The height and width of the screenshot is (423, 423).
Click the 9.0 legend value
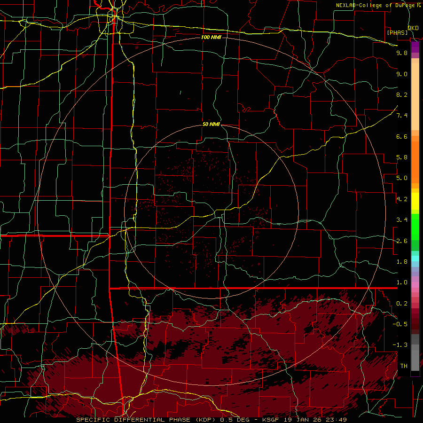402,74
